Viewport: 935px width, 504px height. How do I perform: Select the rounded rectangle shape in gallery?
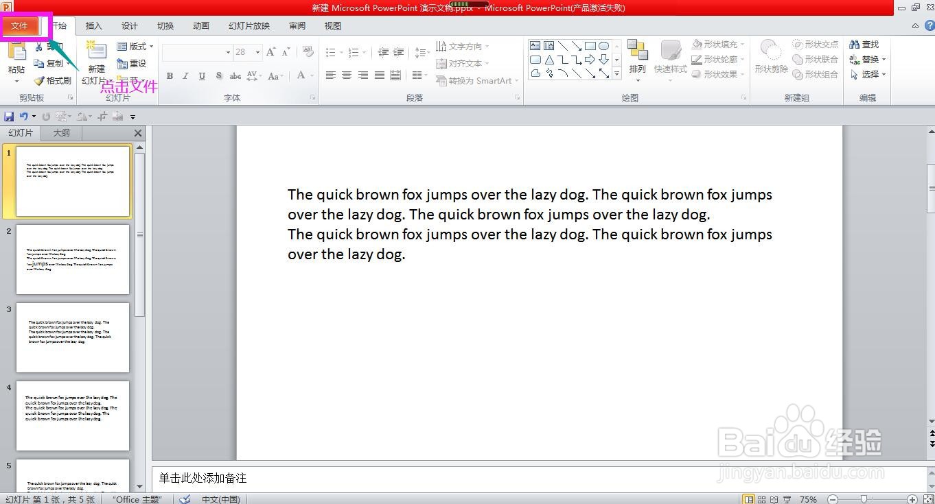click(x=535, y=60)
